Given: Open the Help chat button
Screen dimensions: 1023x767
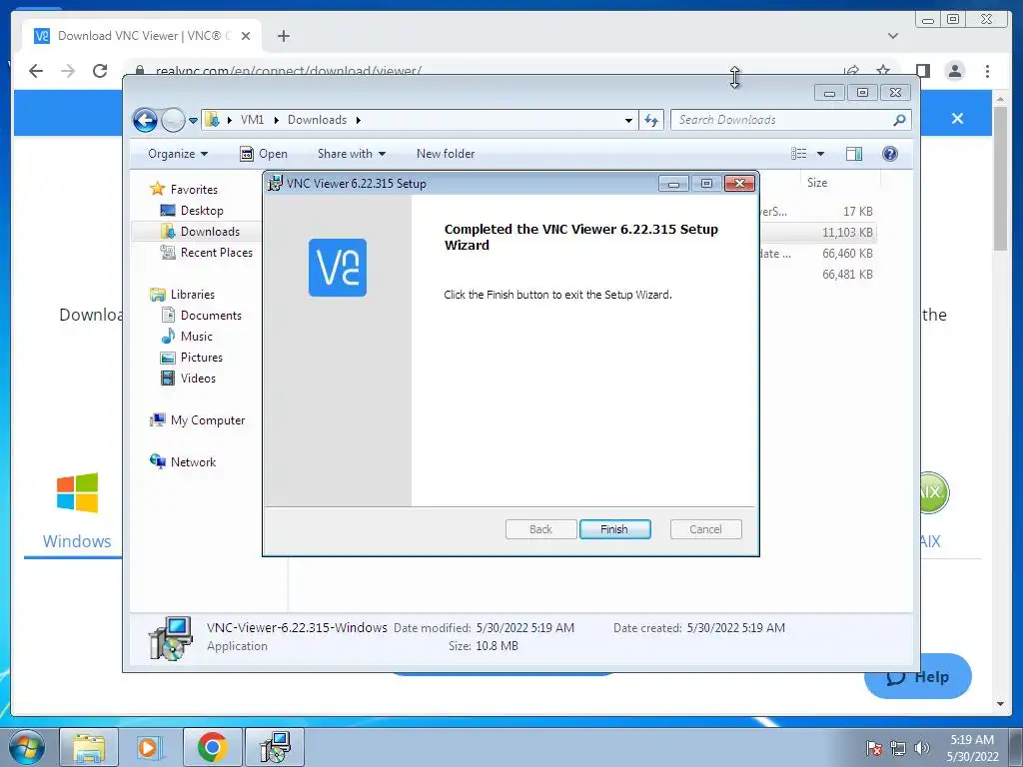Looking at the screenshot, I should pyautogui.click(x=918, y=676).
